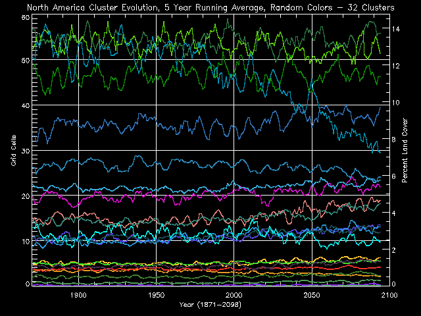Click the 30 tick on Grid Cells axis

[26, 151]
